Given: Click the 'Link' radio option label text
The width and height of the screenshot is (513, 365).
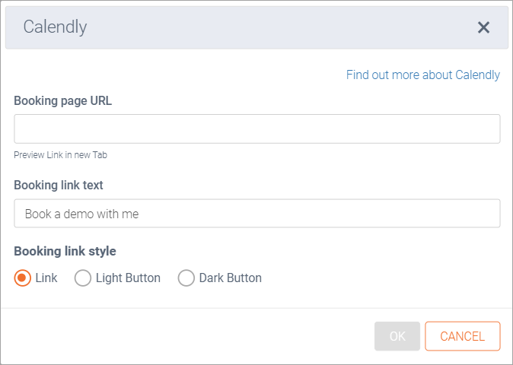Looking at the screenshot, I should click(46, 278).
